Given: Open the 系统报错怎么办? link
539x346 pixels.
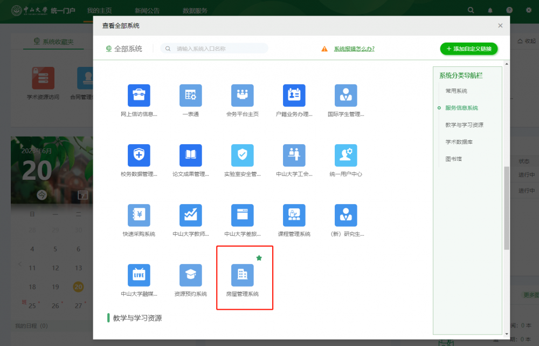Looking at the screenshot, I should click(x=354, y=49).
